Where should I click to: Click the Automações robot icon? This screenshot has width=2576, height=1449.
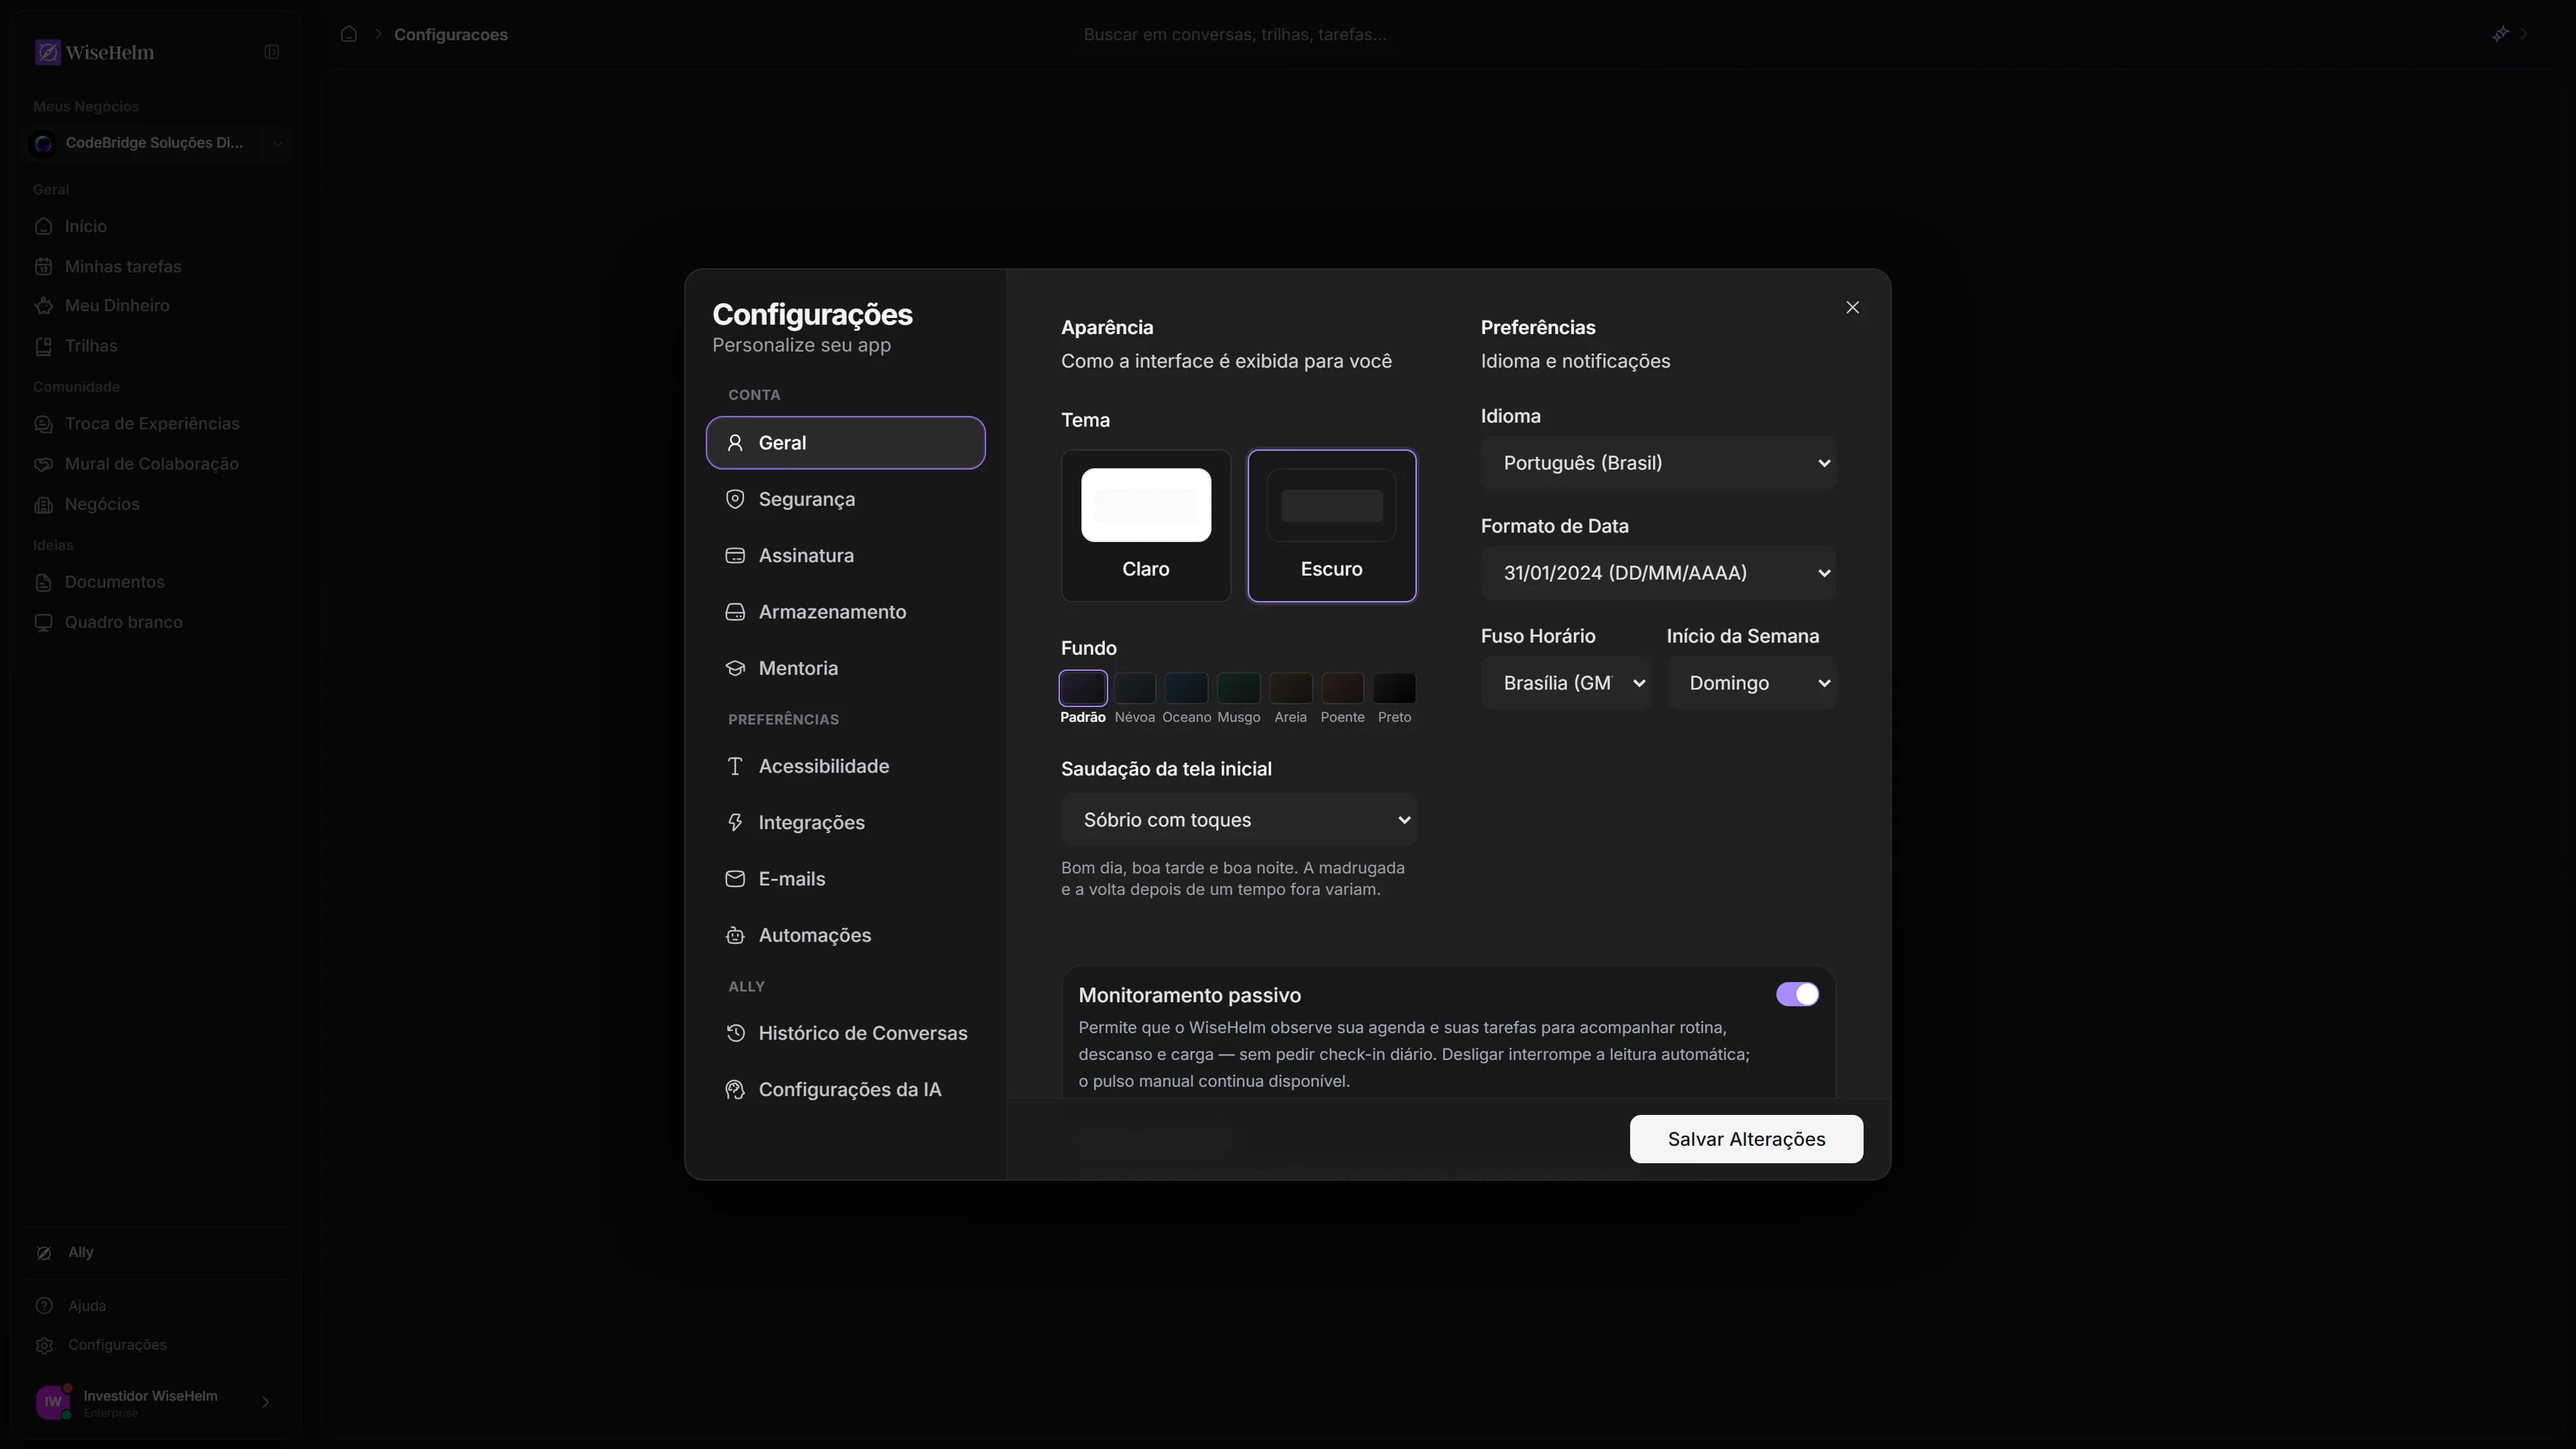735,935
